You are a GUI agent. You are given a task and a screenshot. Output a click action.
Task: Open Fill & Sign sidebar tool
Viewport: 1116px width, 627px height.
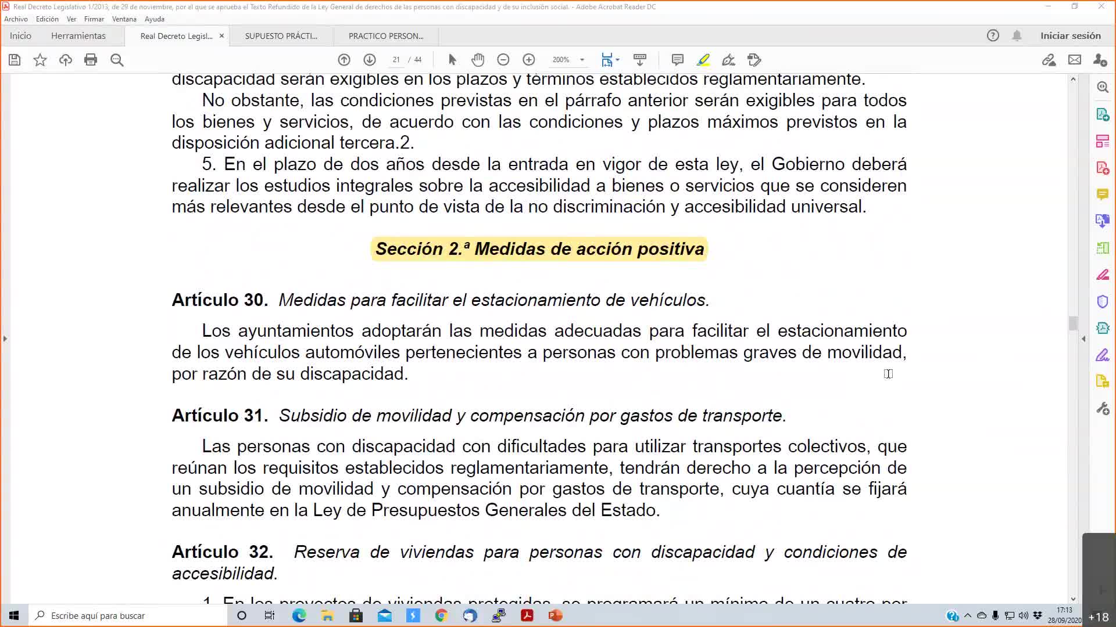pyautogui.click(x=1103, y=355)
